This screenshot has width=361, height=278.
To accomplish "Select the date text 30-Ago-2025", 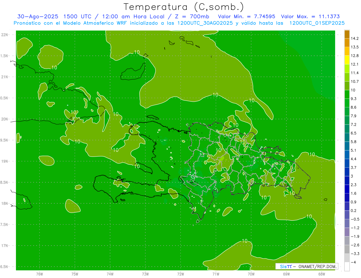I will (38, 16).
